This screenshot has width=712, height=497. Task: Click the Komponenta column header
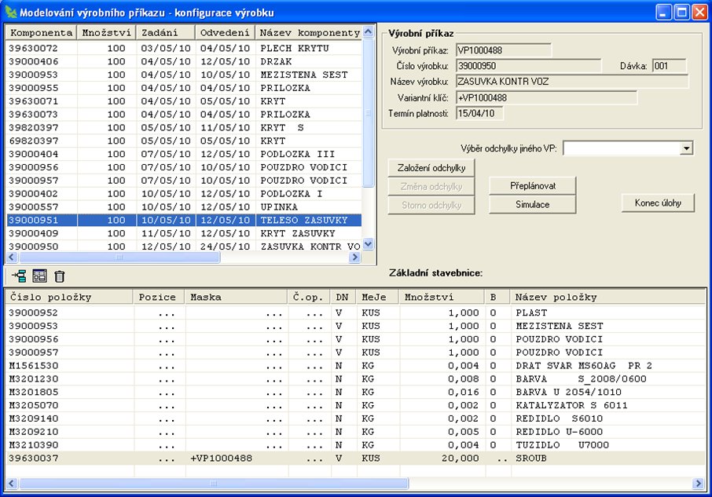(x=42, y=33)
